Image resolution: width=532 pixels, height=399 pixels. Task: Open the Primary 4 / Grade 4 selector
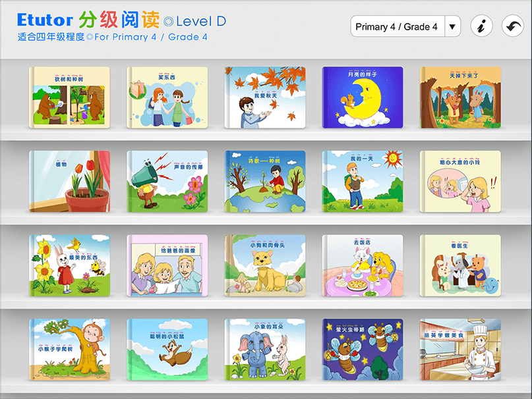pyautogui.click(x=405, y=26)
